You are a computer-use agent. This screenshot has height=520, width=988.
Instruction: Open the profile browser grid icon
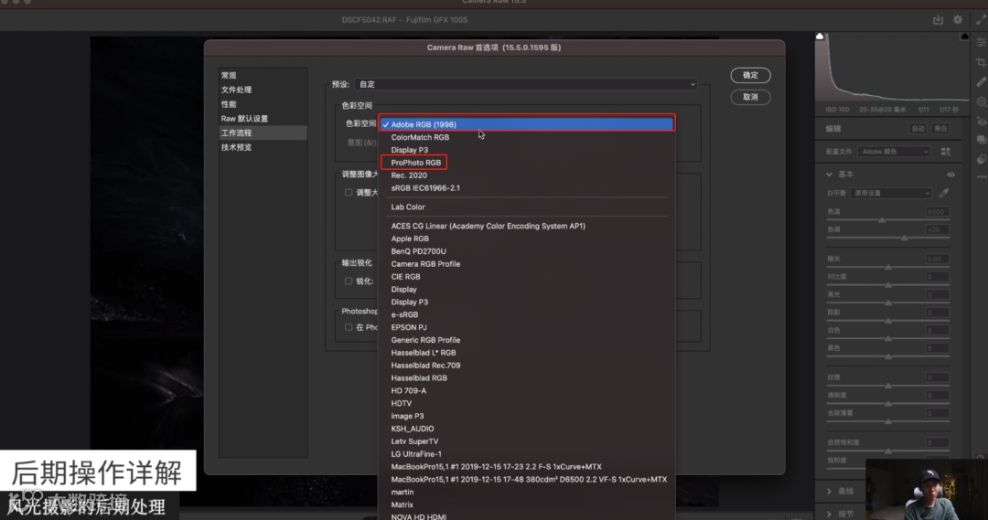(x=946, y=152)
